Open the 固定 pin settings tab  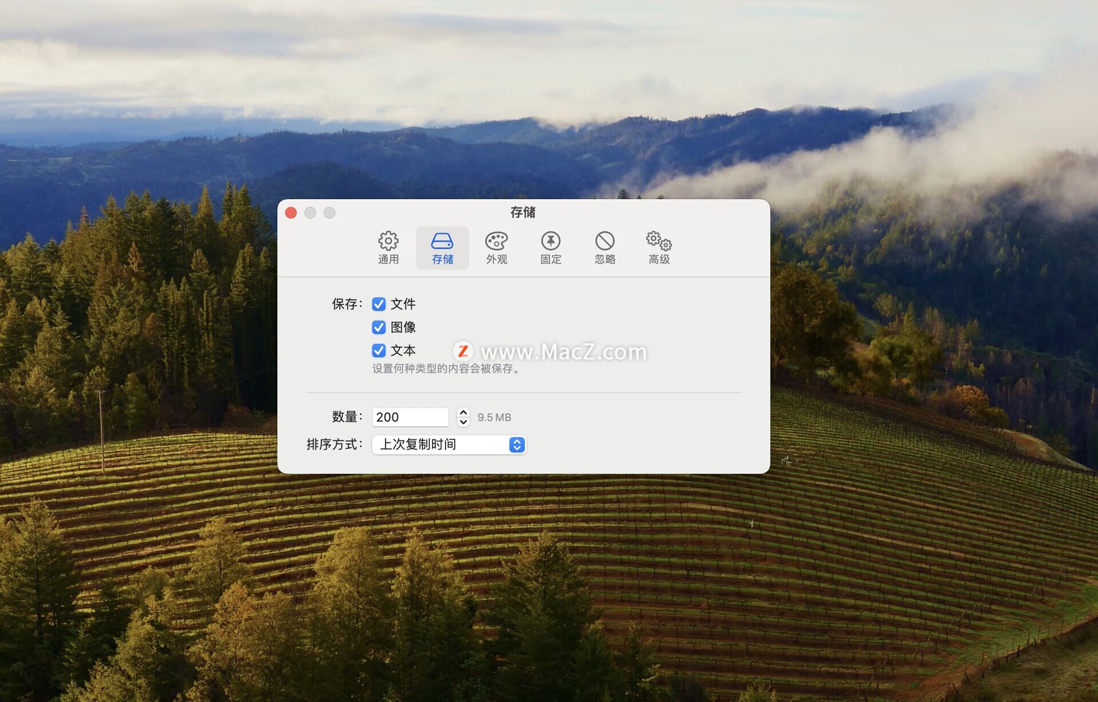pyautogui.click(x=551, y=248)
